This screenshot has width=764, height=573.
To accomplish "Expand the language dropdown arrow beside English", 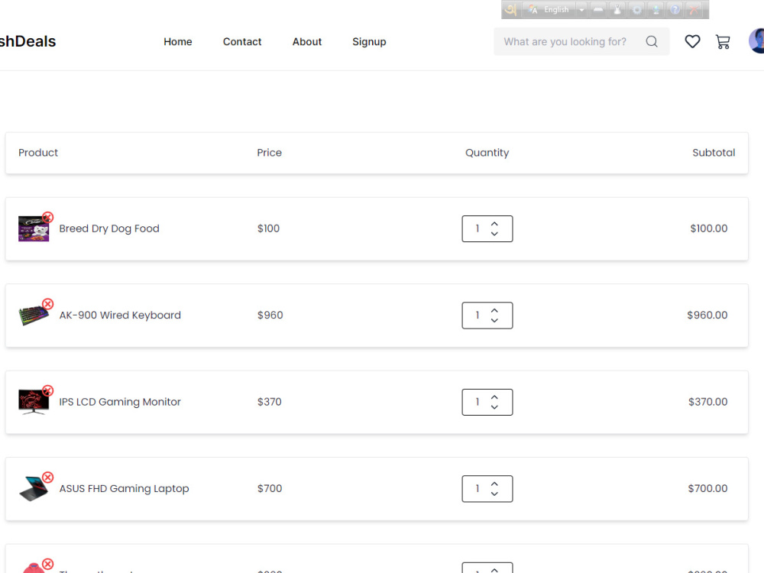I will pyautogui.click(x=581, y=10).
